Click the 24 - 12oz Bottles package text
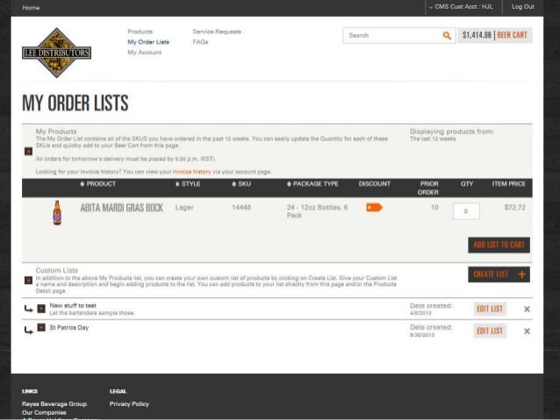 pyautogui.click(x=317, y=211)
